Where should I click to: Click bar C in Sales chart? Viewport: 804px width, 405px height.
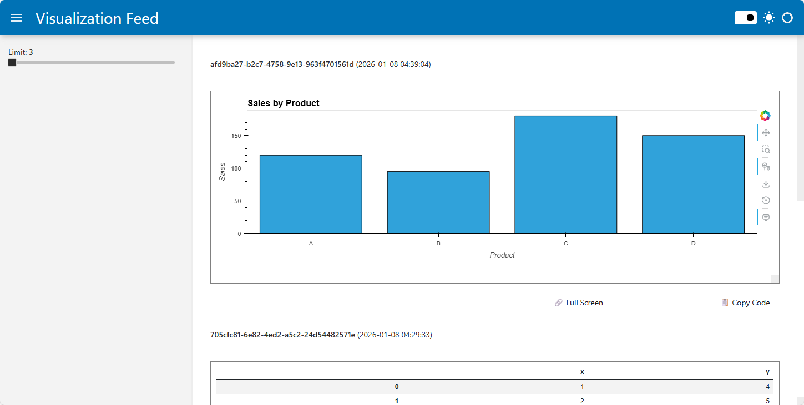(x=565, y=175)
